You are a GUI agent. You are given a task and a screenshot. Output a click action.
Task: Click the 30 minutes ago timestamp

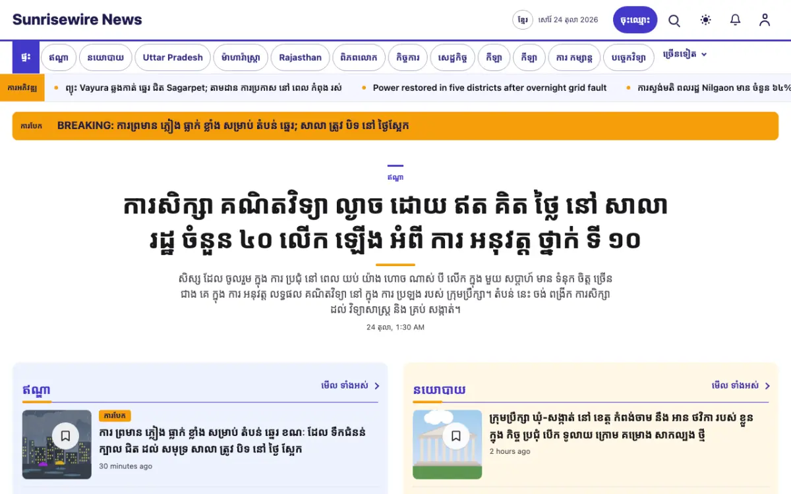pyautogui.click(x=125, y=466)
